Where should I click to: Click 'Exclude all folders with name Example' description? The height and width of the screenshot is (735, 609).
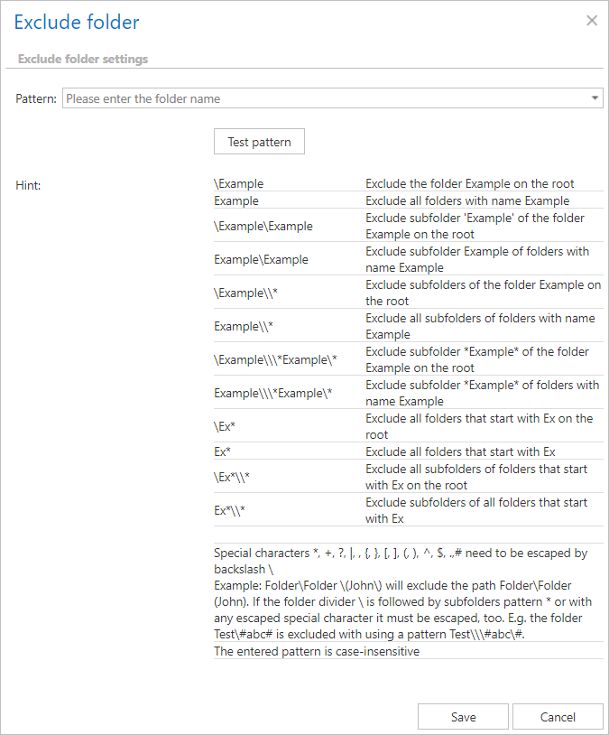pyautogui.click(x=467, y=200)
